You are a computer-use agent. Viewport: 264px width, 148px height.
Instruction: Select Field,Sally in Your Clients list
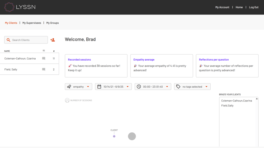tap(227, 106)
